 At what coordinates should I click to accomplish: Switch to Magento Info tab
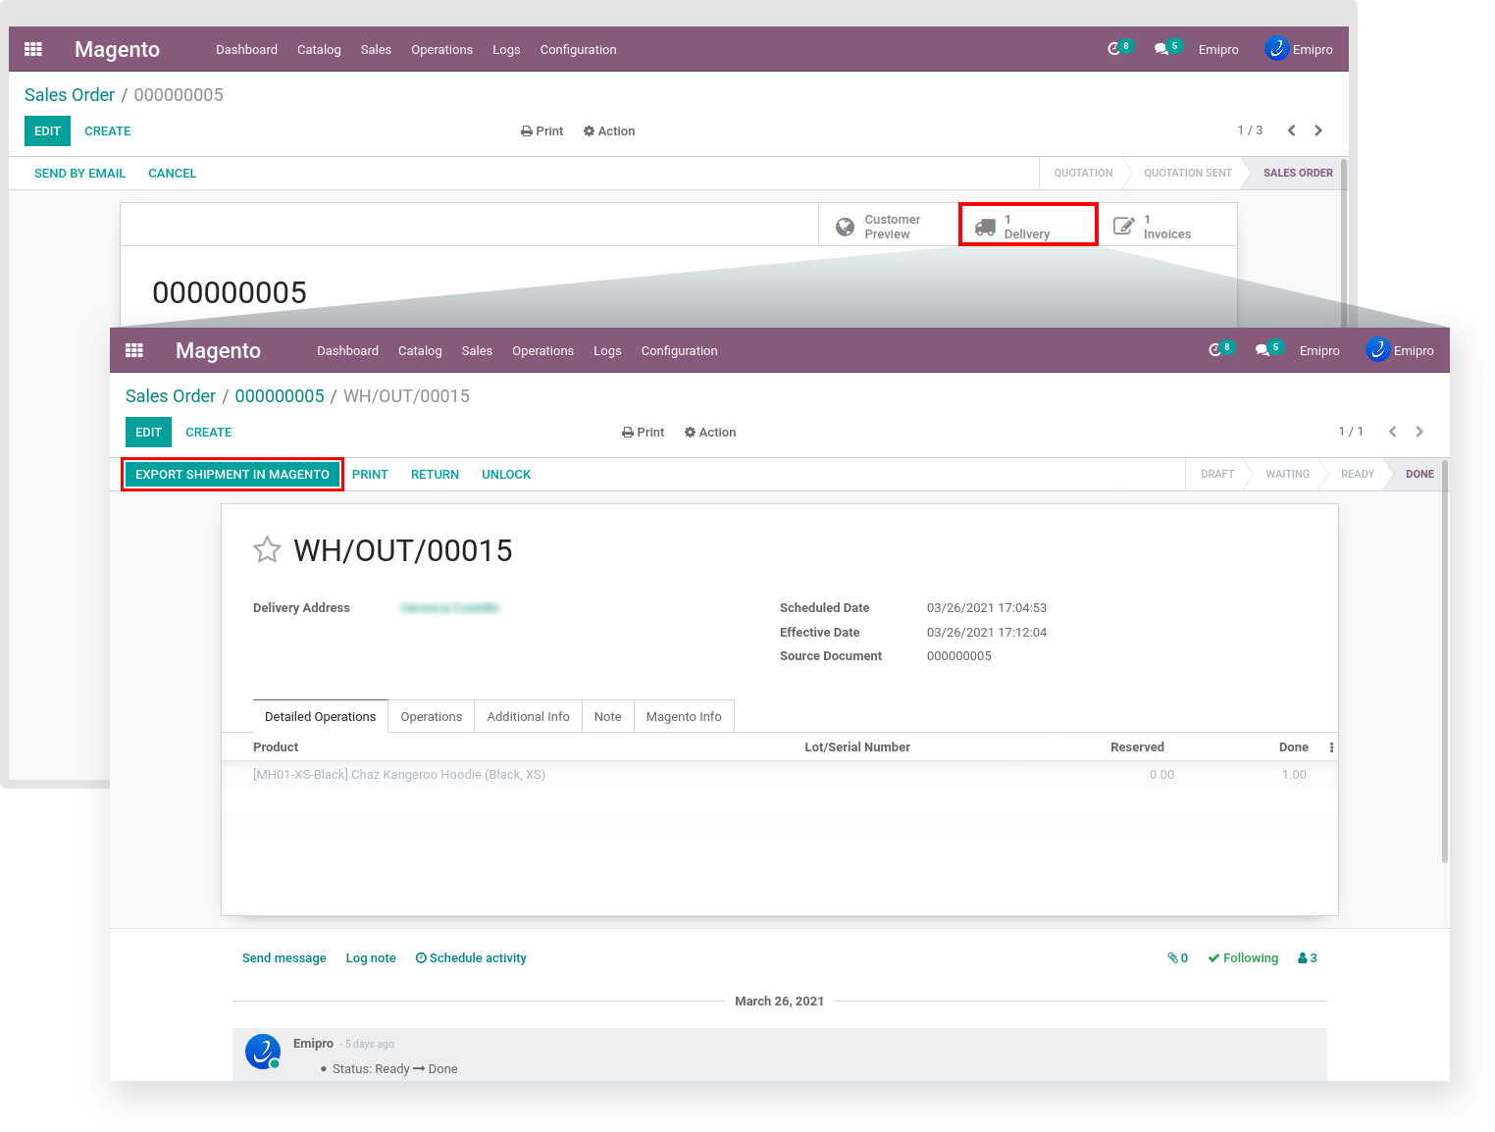point(684,717)
